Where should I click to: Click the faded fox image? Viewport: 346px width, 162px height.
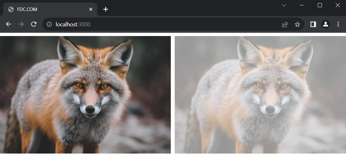261,95
